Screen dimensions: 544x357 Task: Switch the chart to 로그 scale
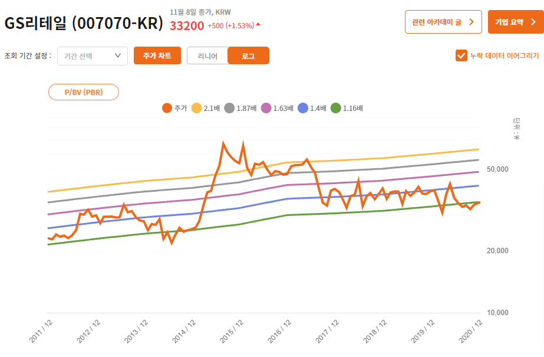pos(248,55)
